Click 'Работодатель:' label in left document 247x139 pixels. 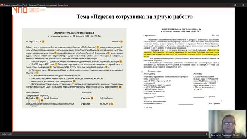33,93
